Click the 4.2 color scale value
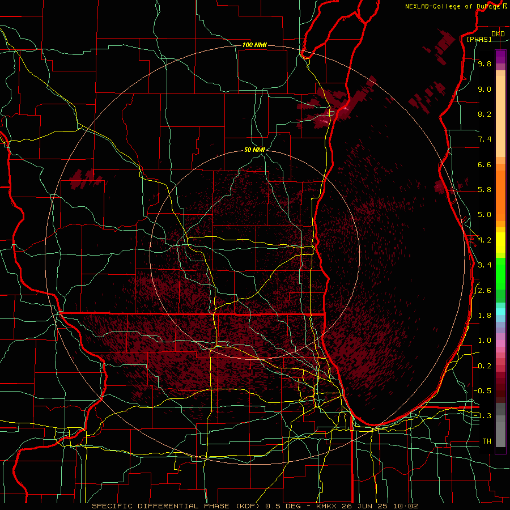This screenshot has height=510, width=510. pos(484,240)
